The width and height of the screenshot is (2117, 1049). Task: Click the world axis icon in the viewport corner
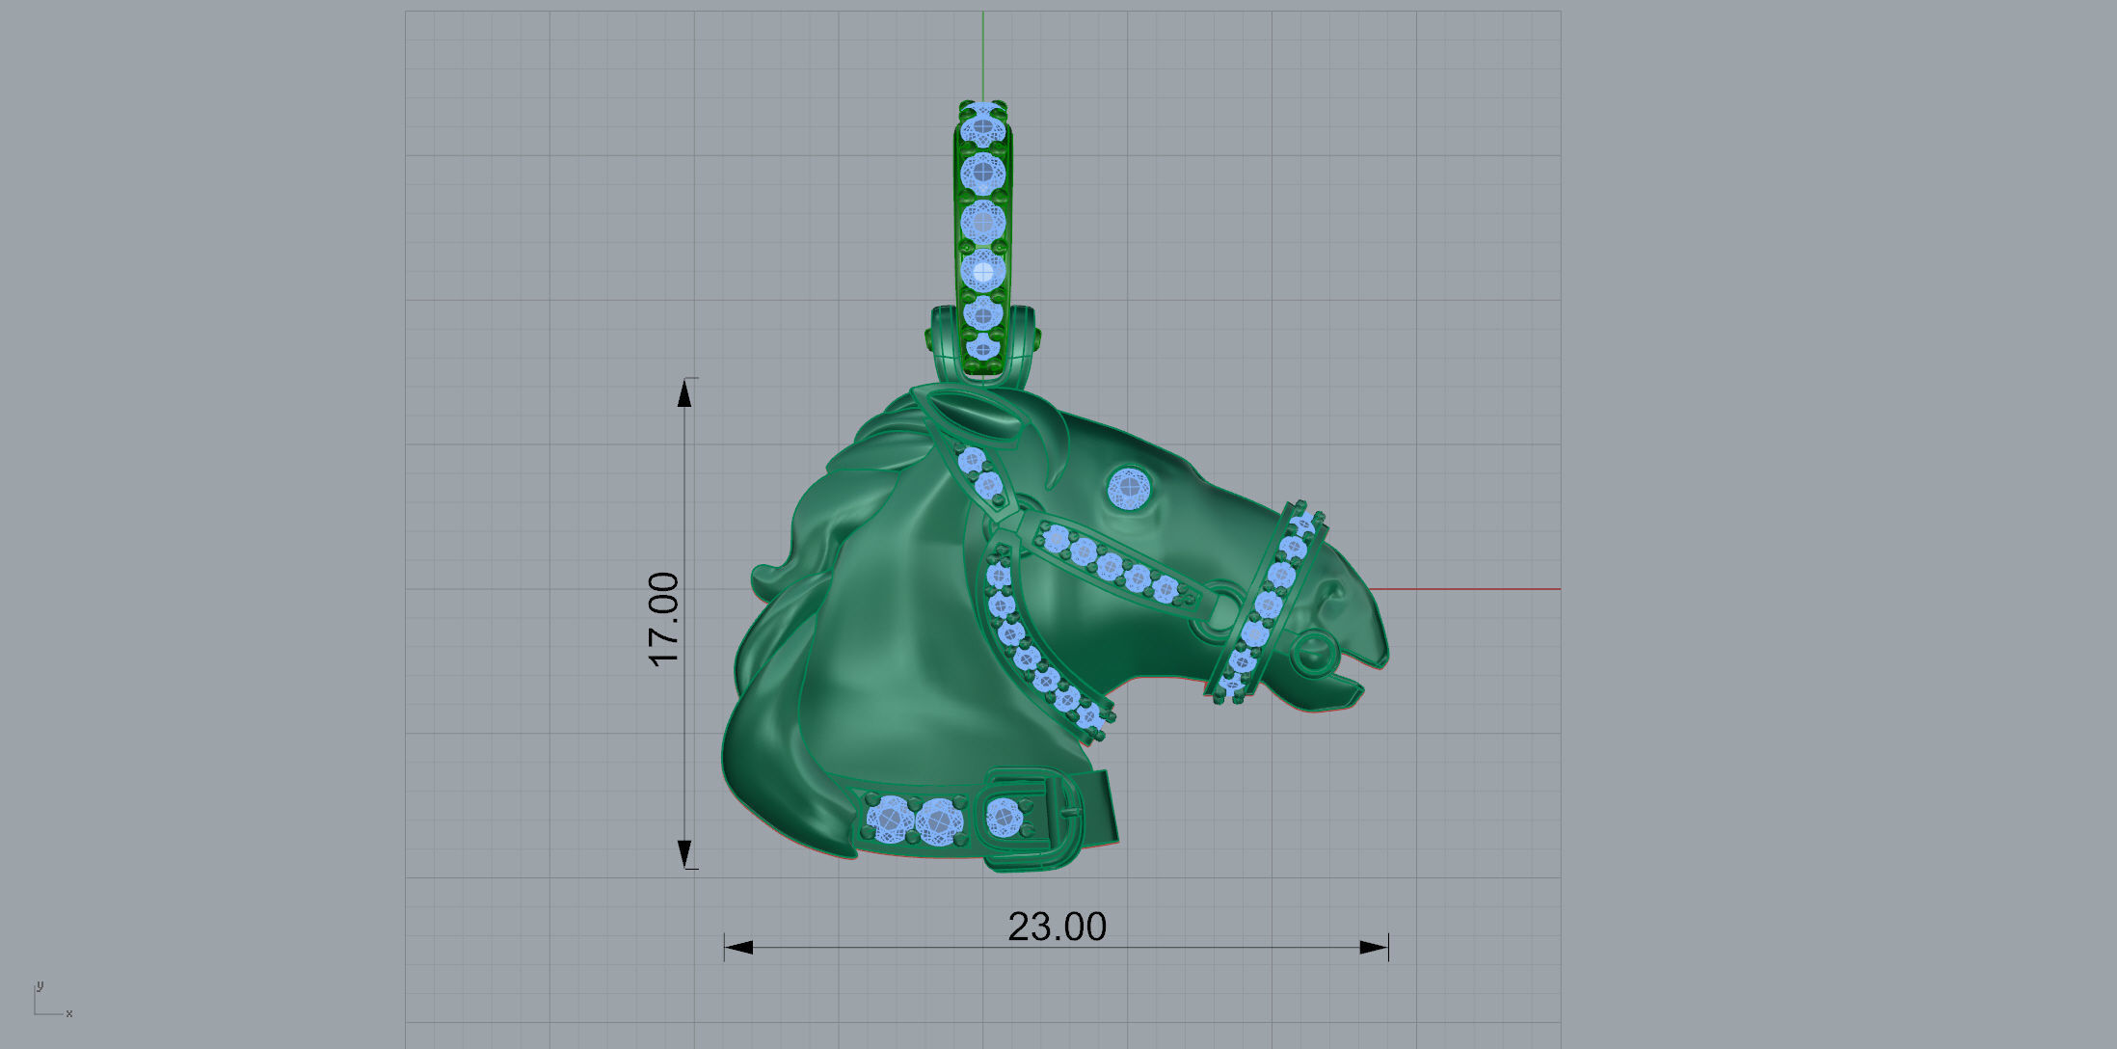(x=53, y=1000)
